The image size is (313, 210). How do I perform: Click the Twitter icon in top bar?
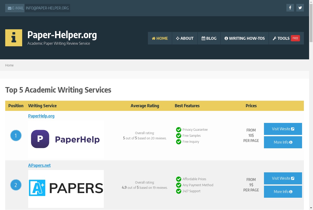click(x=300, y=8)
